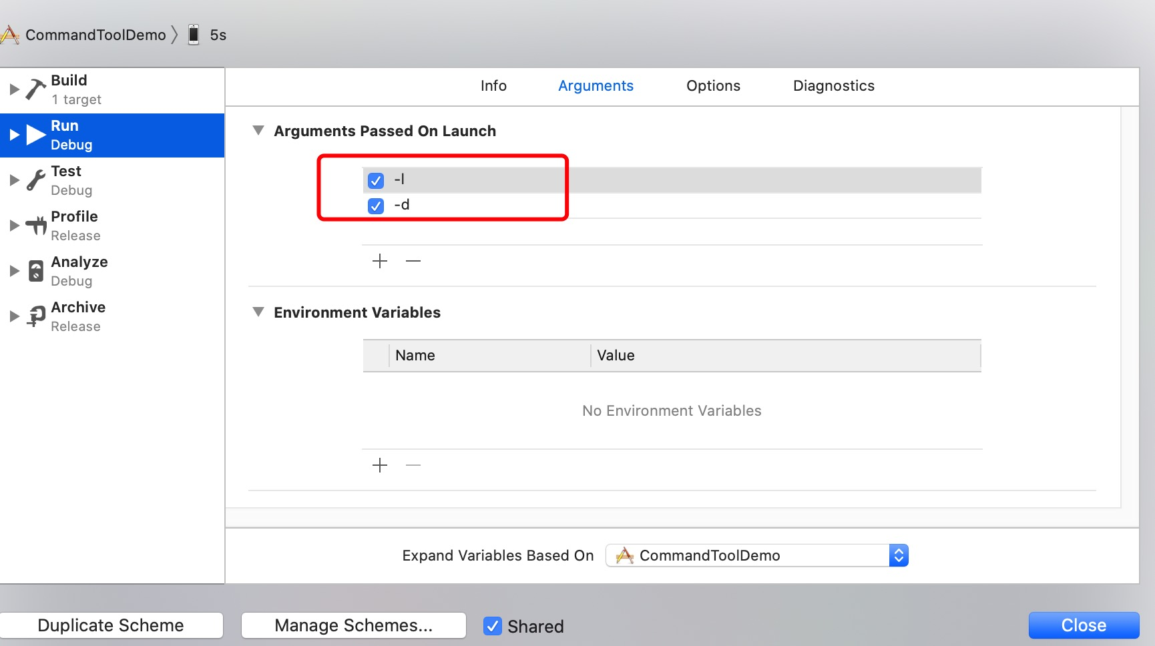This screenshot has width=1155, height=646.
Task: Open the Diagnostics tab
Action: (x=833, y=86)
